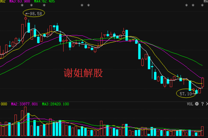Click the volume MA3:28420.100 label
Viewport: 208px width, 138px height.
click(x=55, y=104)
